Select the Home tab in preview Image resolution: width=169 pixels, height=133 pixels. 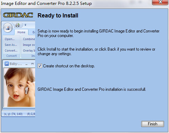click(x=21, y=32)
